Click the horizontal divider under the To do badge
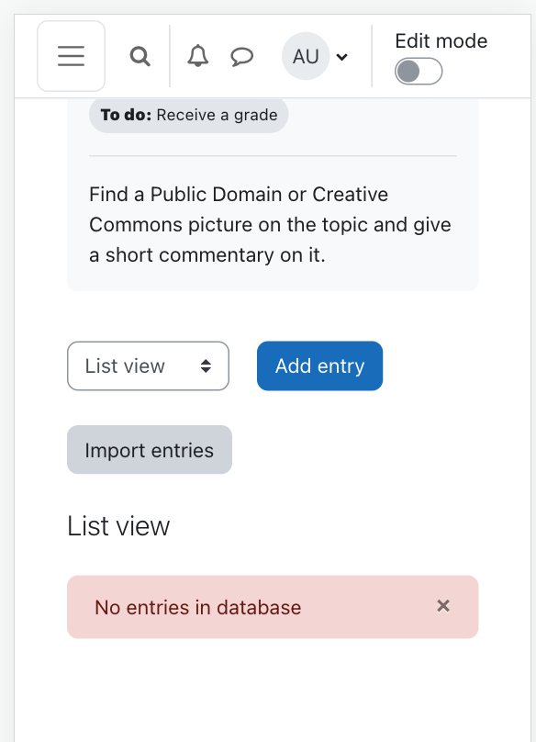This screenshot has height=742, width=536. click(x=273, y=155)
